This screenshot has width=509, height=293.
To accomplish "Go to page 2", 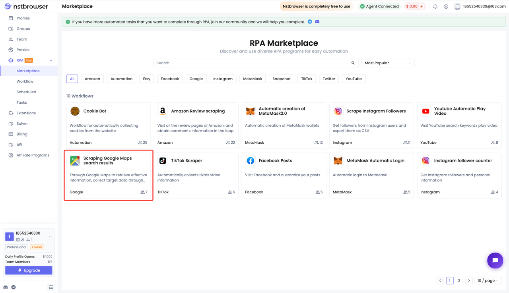I will (459, 280).
